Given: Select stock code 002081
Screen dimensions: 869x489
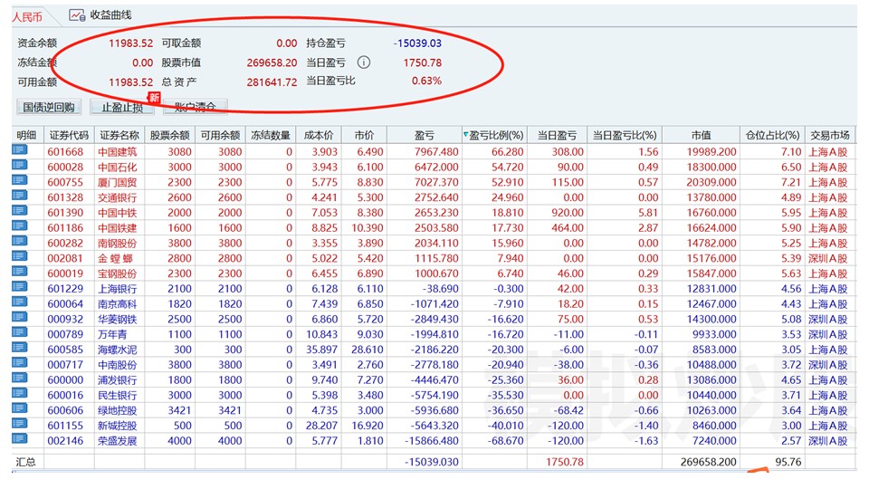Looking at the screenshot, I should point(65,258).
